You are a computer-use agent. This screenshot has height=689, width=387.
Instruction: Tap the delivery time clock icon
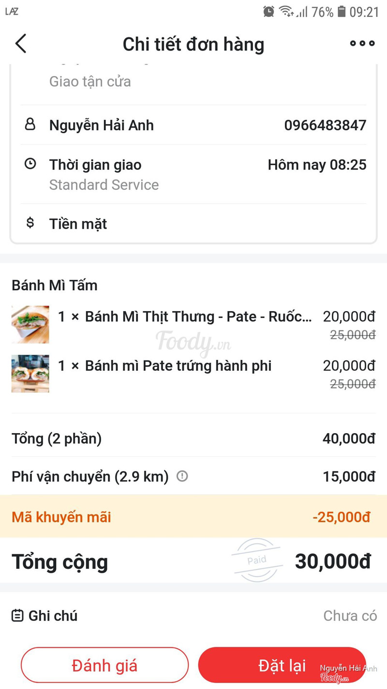tap(30, 164)
